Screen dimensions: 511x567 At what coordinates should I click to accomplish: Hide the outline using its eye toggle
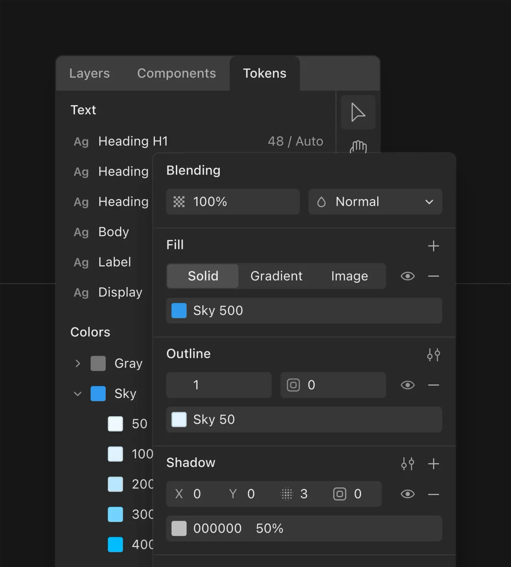(x=408, y=385)
